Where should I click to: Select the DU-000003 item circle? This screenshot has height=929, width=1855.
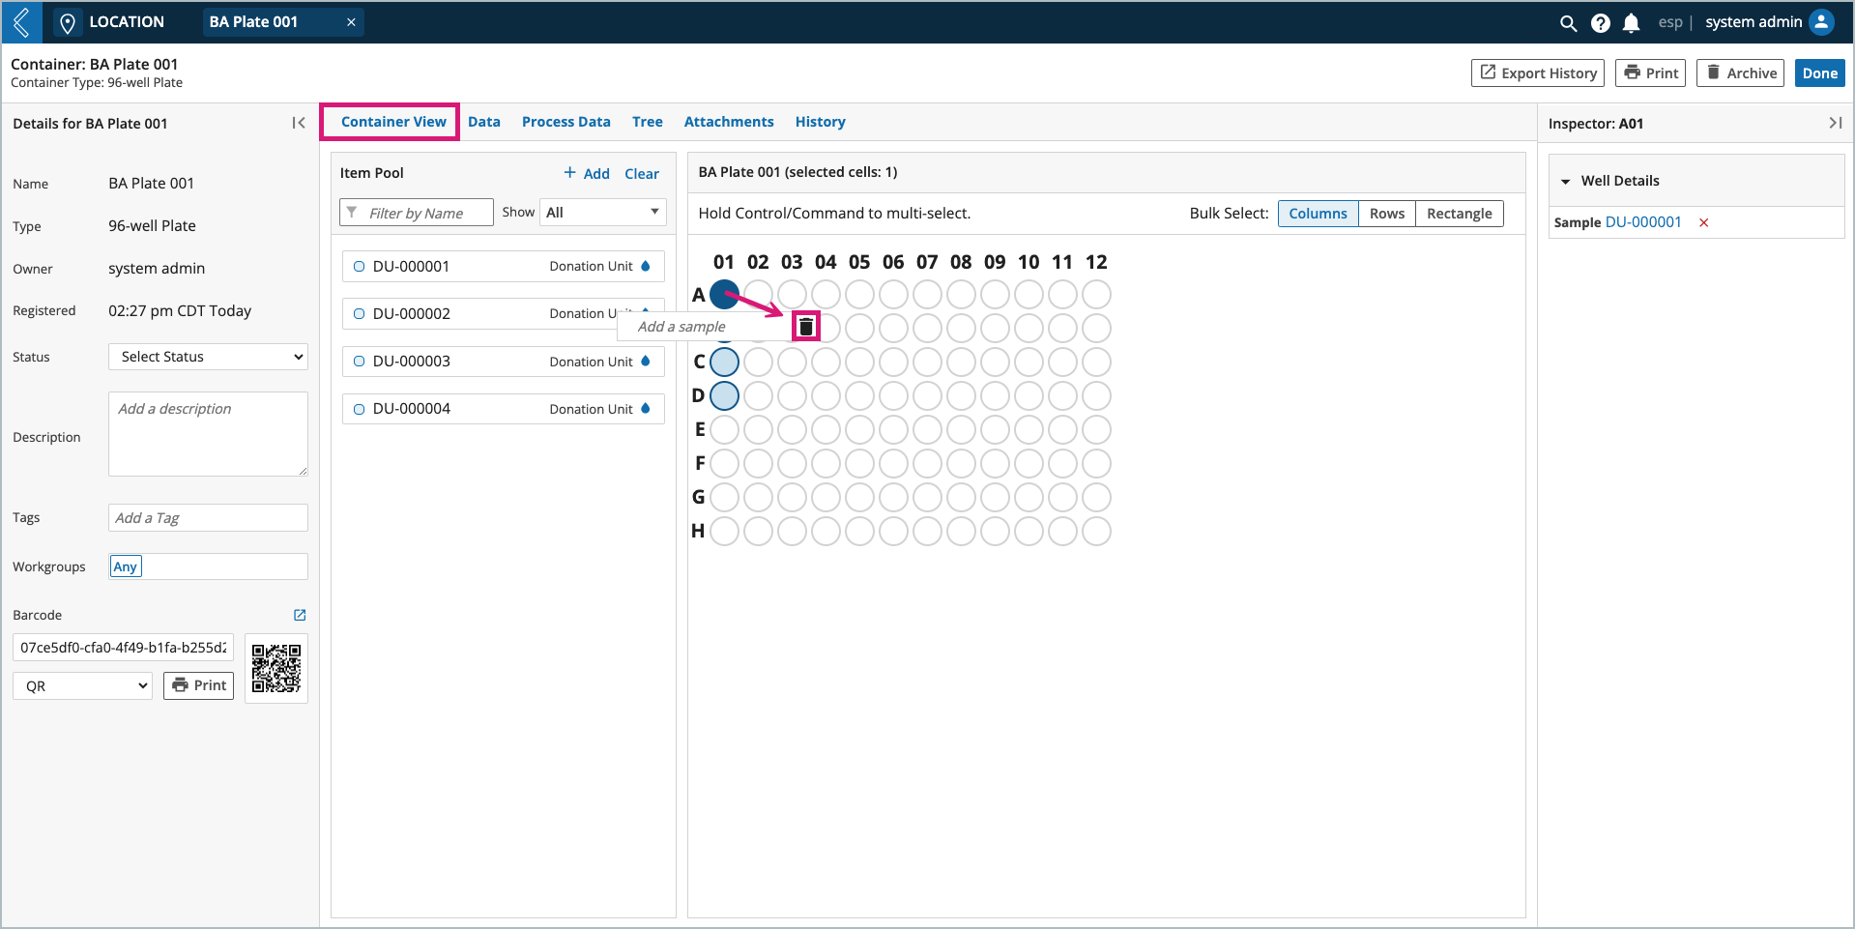click(359, 362)
